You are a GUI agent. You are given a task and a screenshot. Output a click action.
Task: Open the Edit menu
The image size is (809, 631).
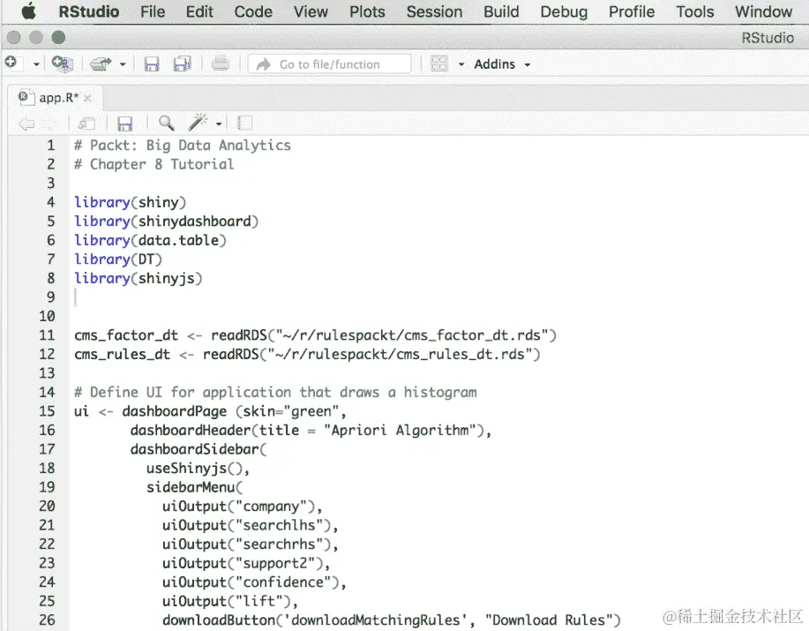point(199,11)
